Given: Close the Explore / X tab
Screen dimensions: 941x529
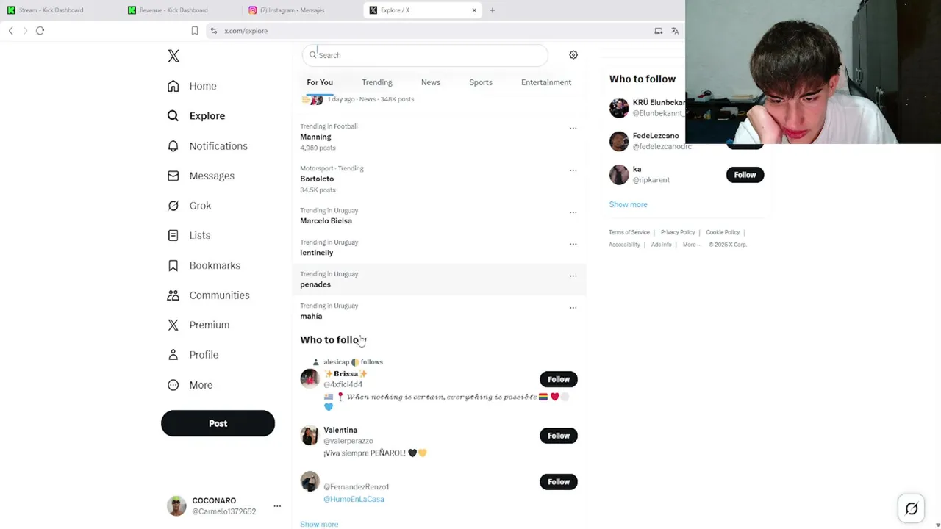Looking at the screenshot, I should pyautogui.click(x=474, y=10).
